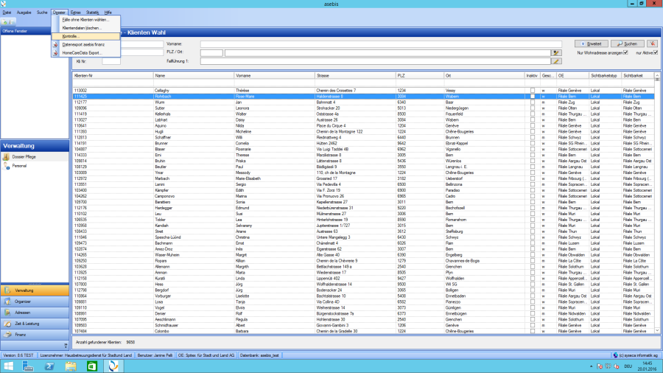Viewport: 663px width, 373px height.
Task: Click the clear search filter icon button
Action: coord(651,43)
